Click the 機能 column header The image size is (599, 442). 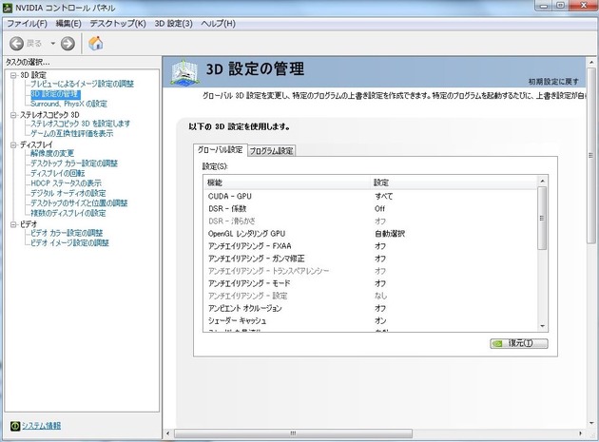click(287, 183)
